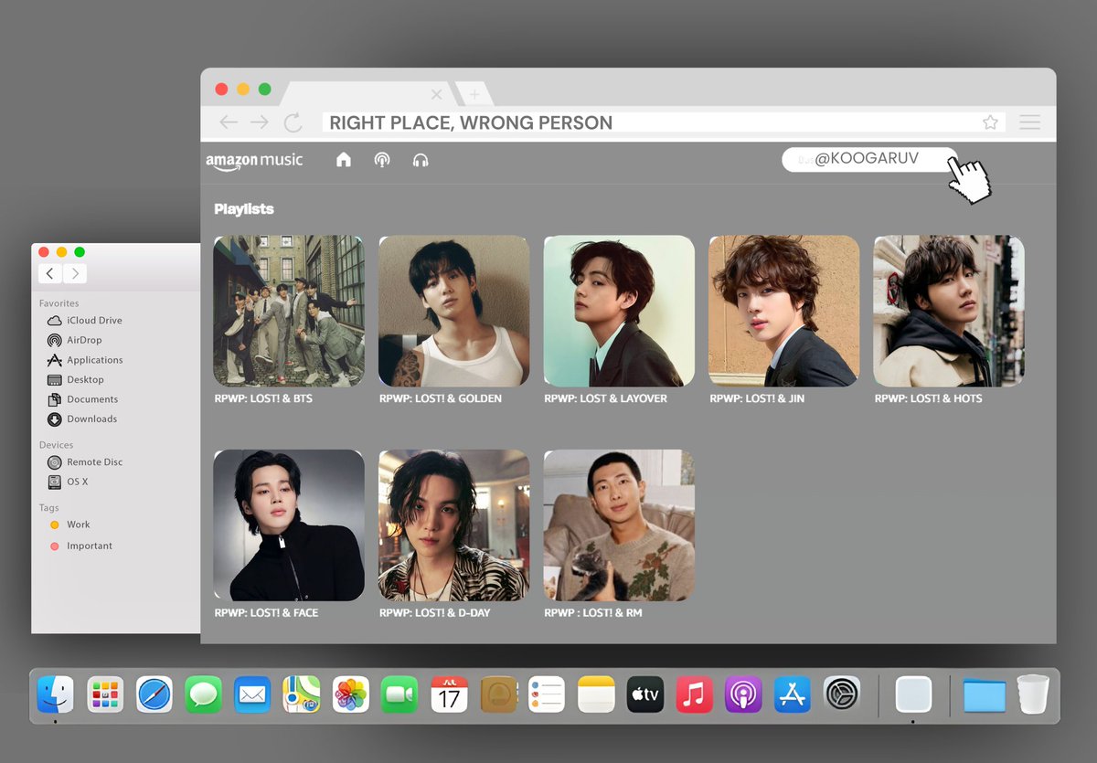The image size is (1097, 763).
Task: Go forward with browser forward arrow
Action: point(260,122)
